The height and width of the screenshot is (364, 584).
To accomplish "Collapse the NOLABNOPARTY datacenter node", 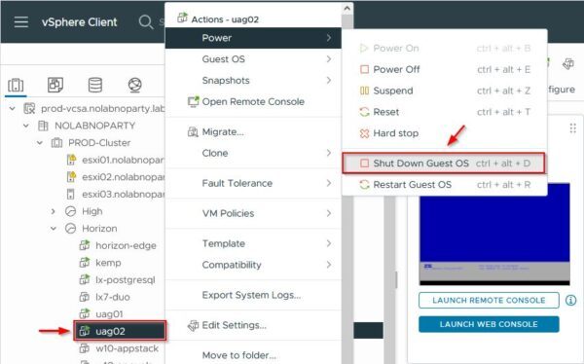I will (x=25, y=126).
